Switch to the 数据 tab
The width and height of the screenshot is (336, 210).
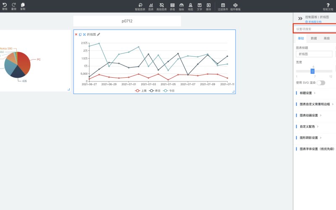coord(314,38)
